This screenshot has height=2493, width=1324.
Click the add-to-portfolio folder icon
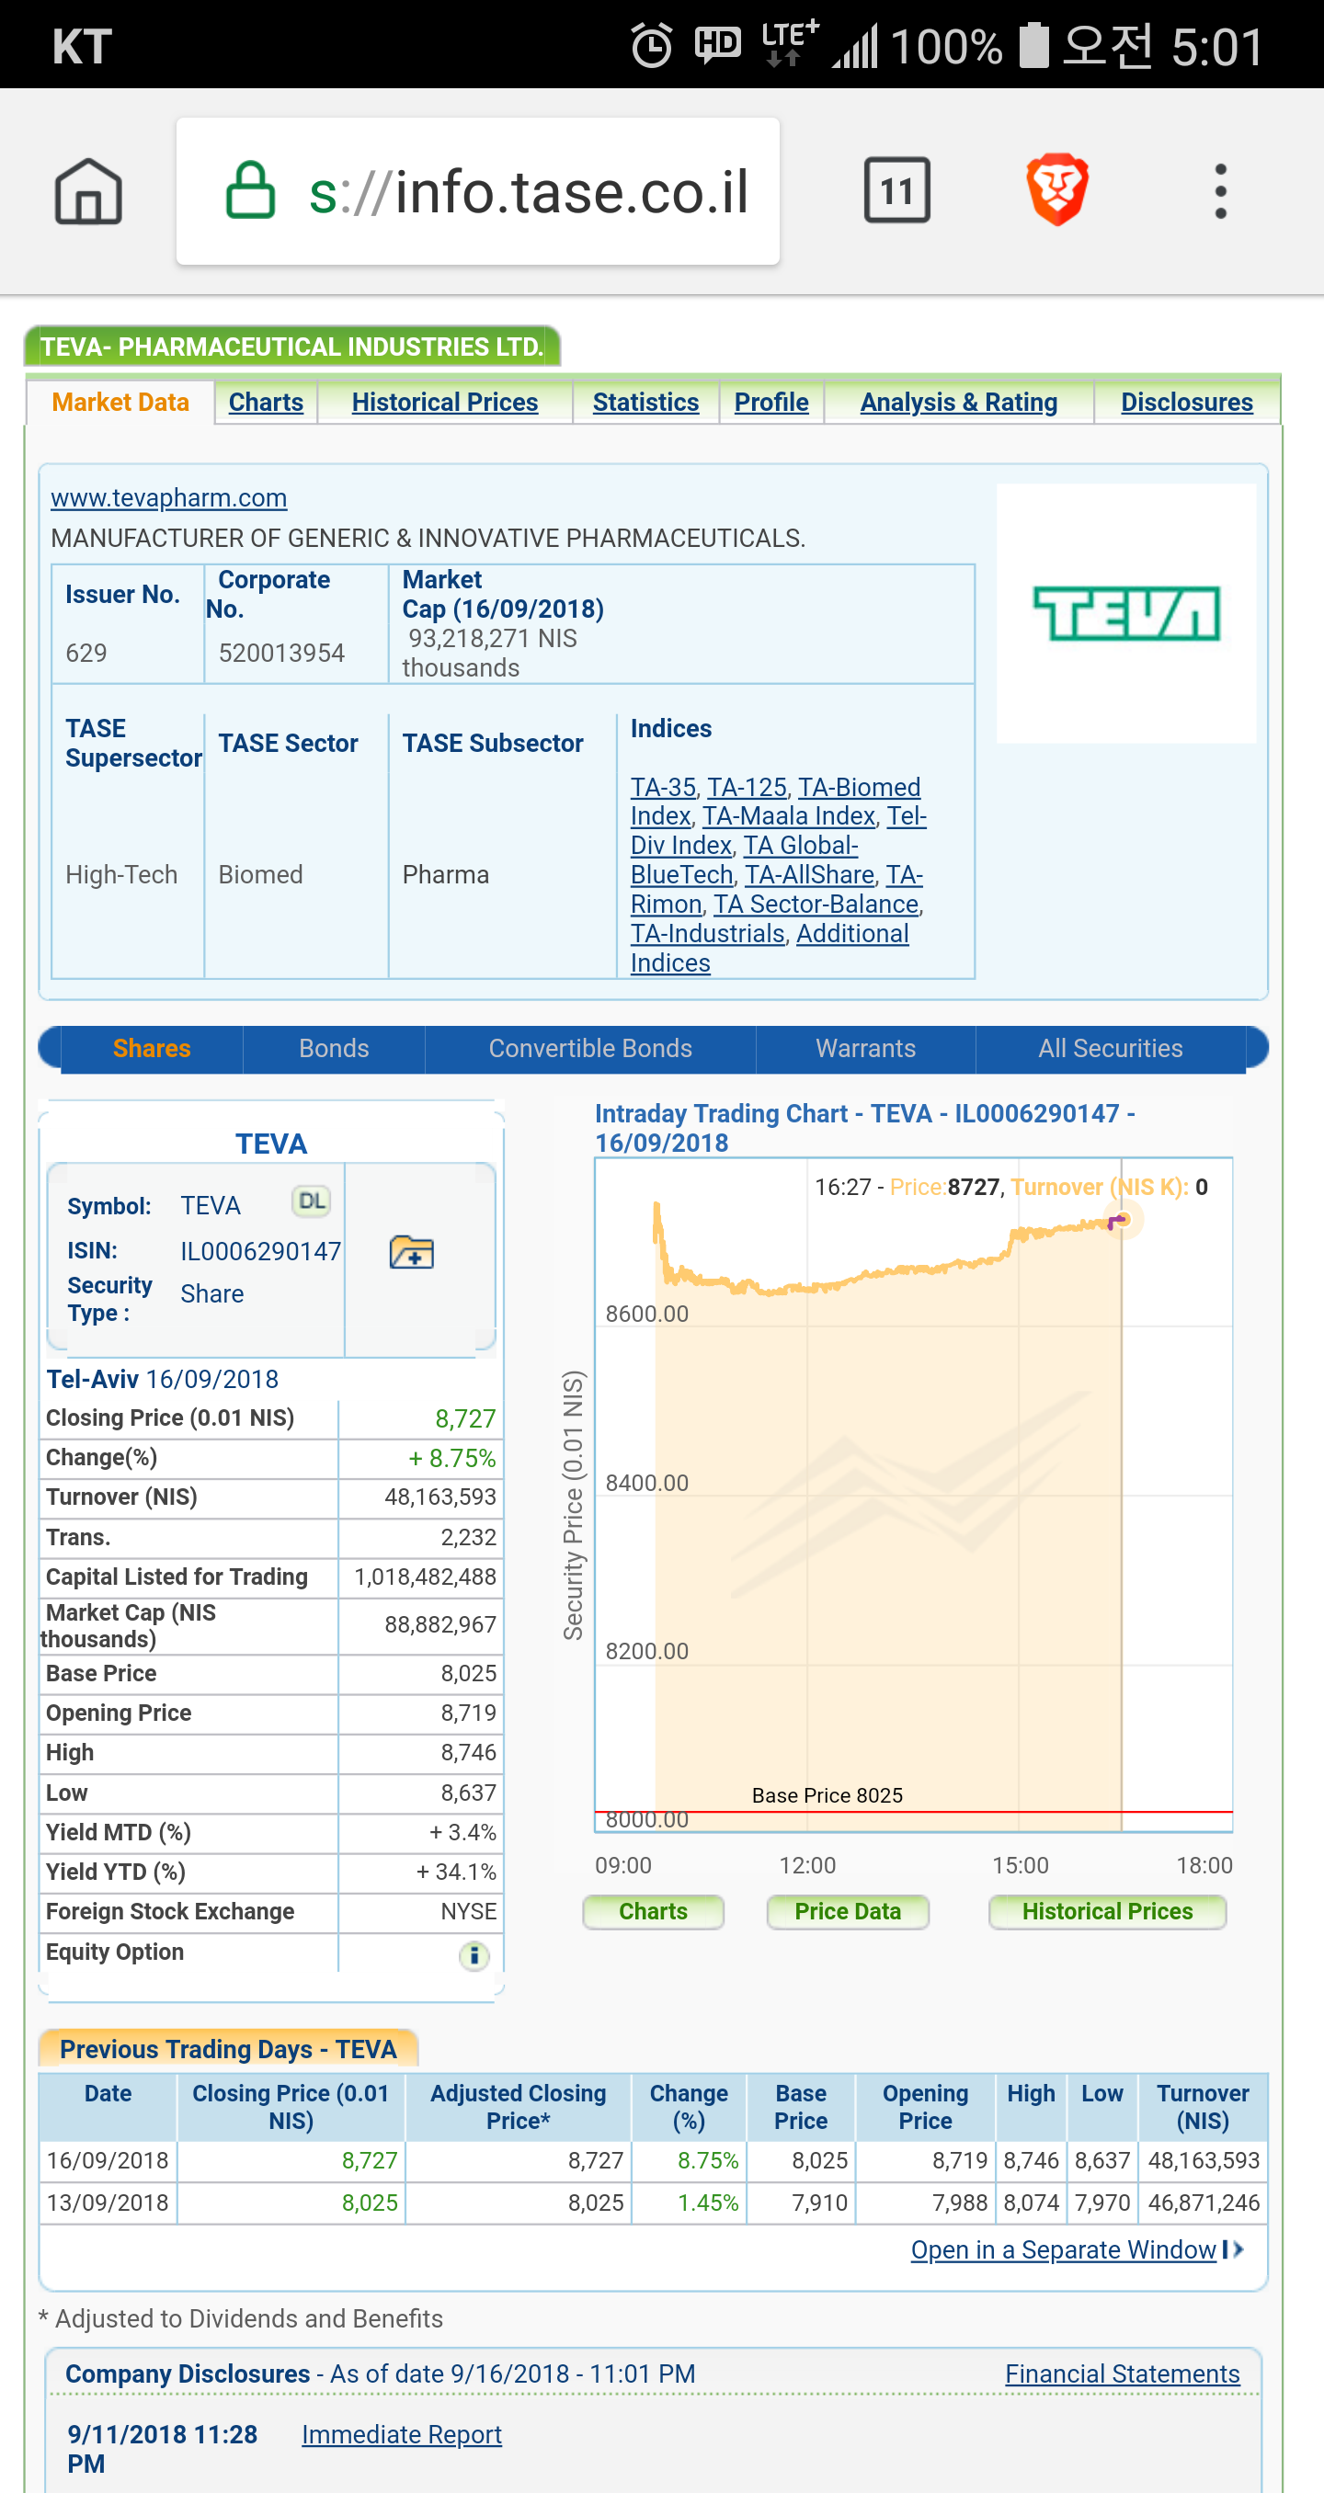click(x=411, y=1251)
